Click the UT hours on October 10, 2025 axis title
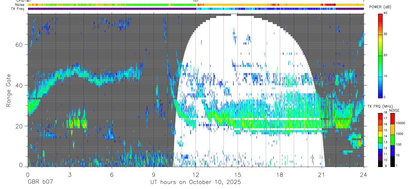The height and width of the screenshot is (189, 409). (x=195, y=182)
